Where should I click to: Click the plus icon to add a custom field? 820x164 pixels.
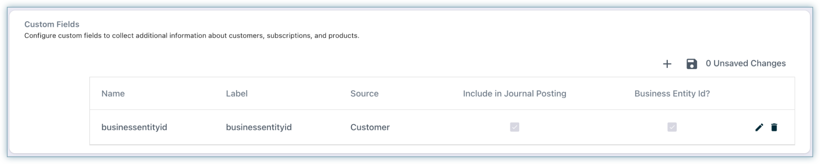click(x=667, y=64)
